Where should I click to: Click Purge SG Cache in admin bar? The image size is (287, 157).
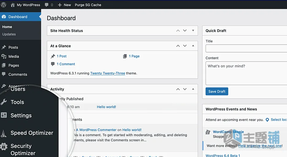(88, 5)
